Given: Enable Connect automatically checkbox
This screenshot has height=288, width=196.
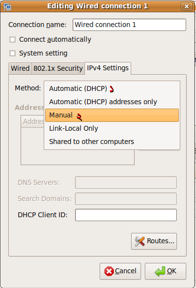Looking at the screenshot, I should 12,39.
